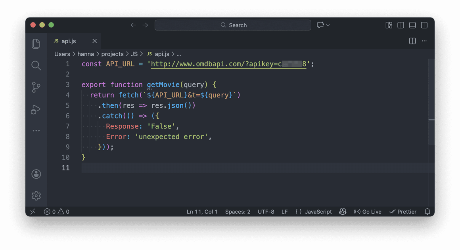Open the Explorer view icon
Image resolution: width=460 pixels, height=250 pixels.
pyautogui.click(x=36, y=44)
